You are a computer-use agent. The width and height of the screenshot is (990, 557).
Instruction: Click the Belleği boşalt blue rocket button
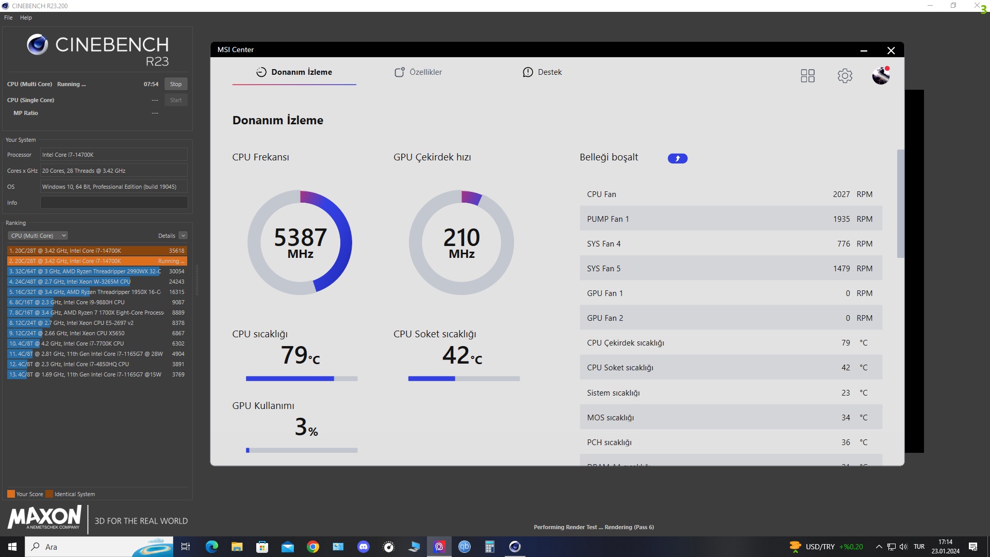pos(678,158)
